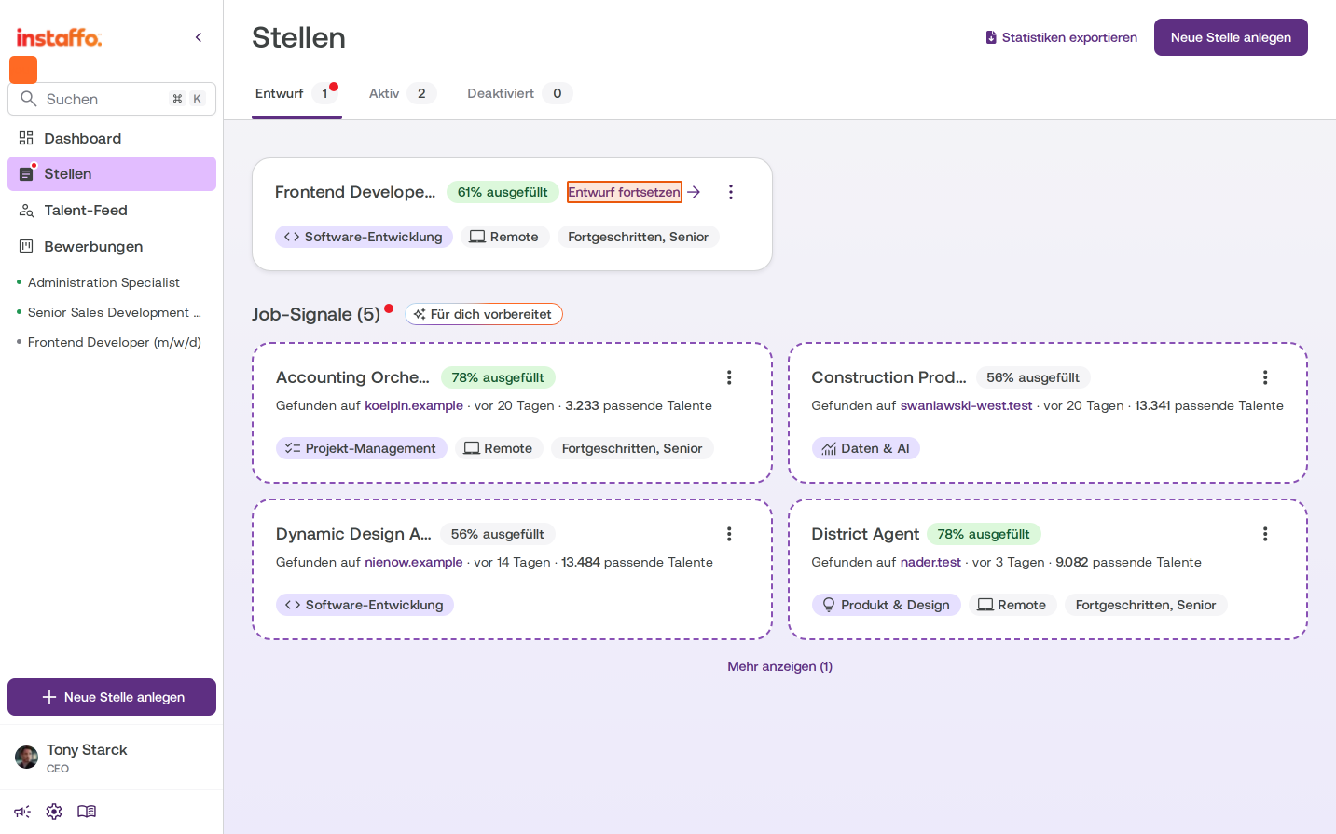Screen dimensions: 1336x834
Task: Click Tony Starck's profile avatar
Action: [x=27, y=757]
